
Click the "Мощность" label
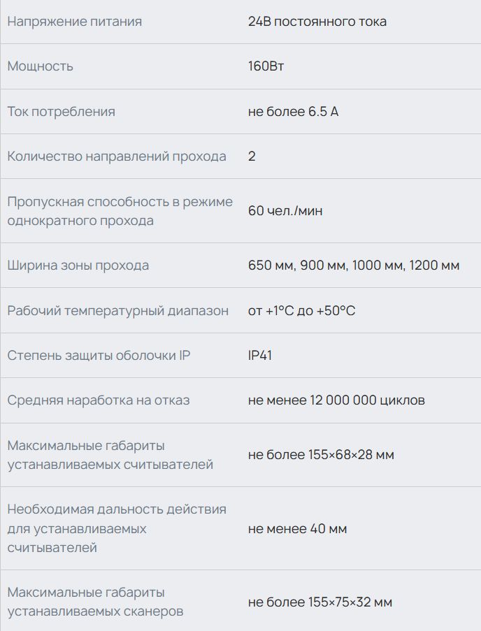40,66
